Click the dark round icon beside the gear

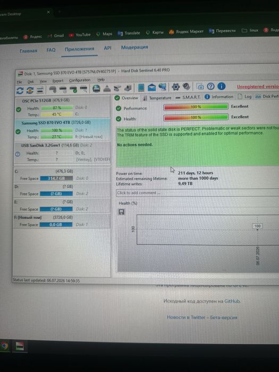point(186,86)
